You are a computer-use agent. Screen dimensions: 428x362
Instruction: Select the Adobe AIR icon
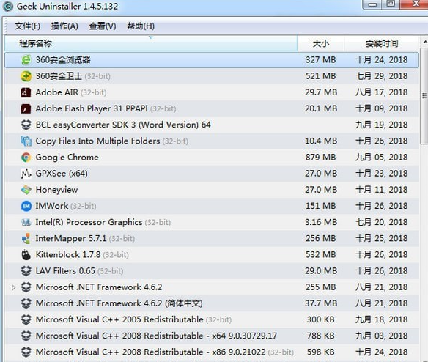point(26,92)
